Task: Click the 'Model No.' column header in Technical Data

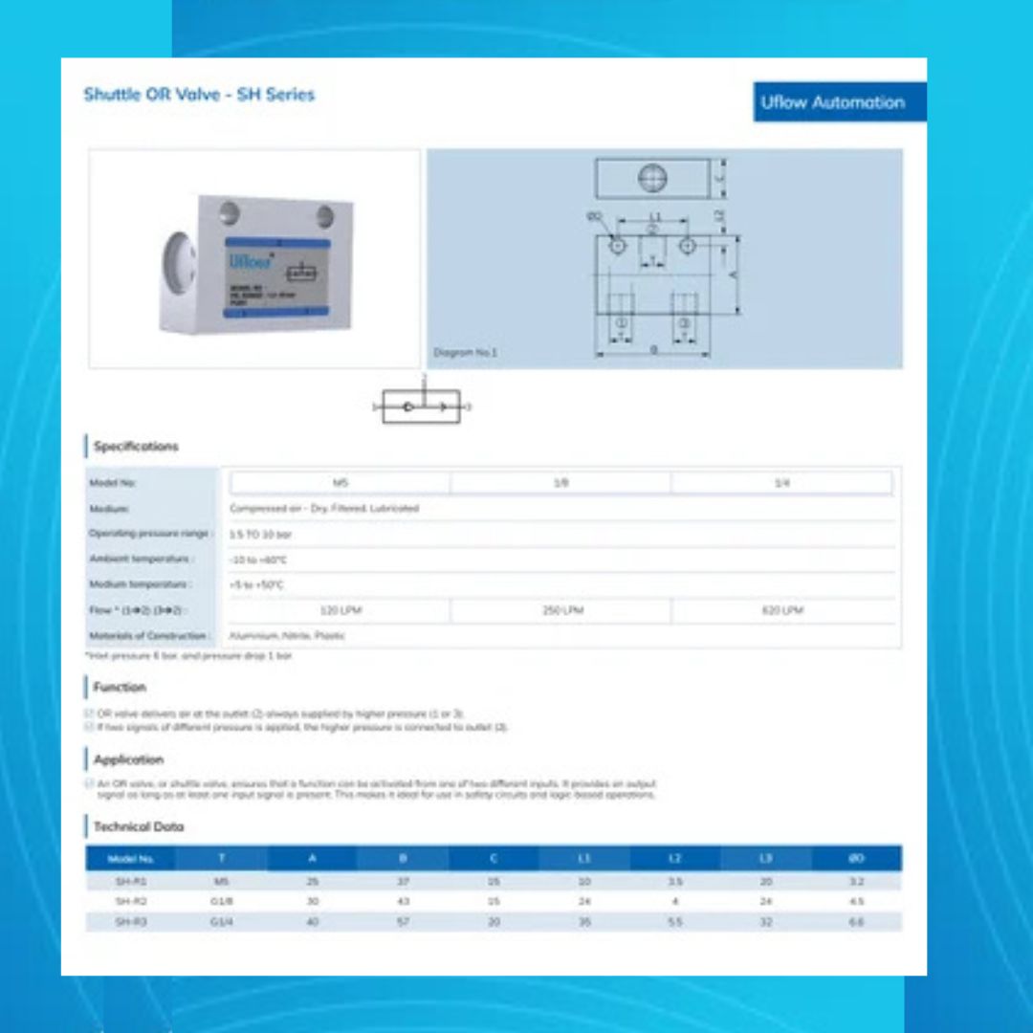Action: tap(130, 858)
